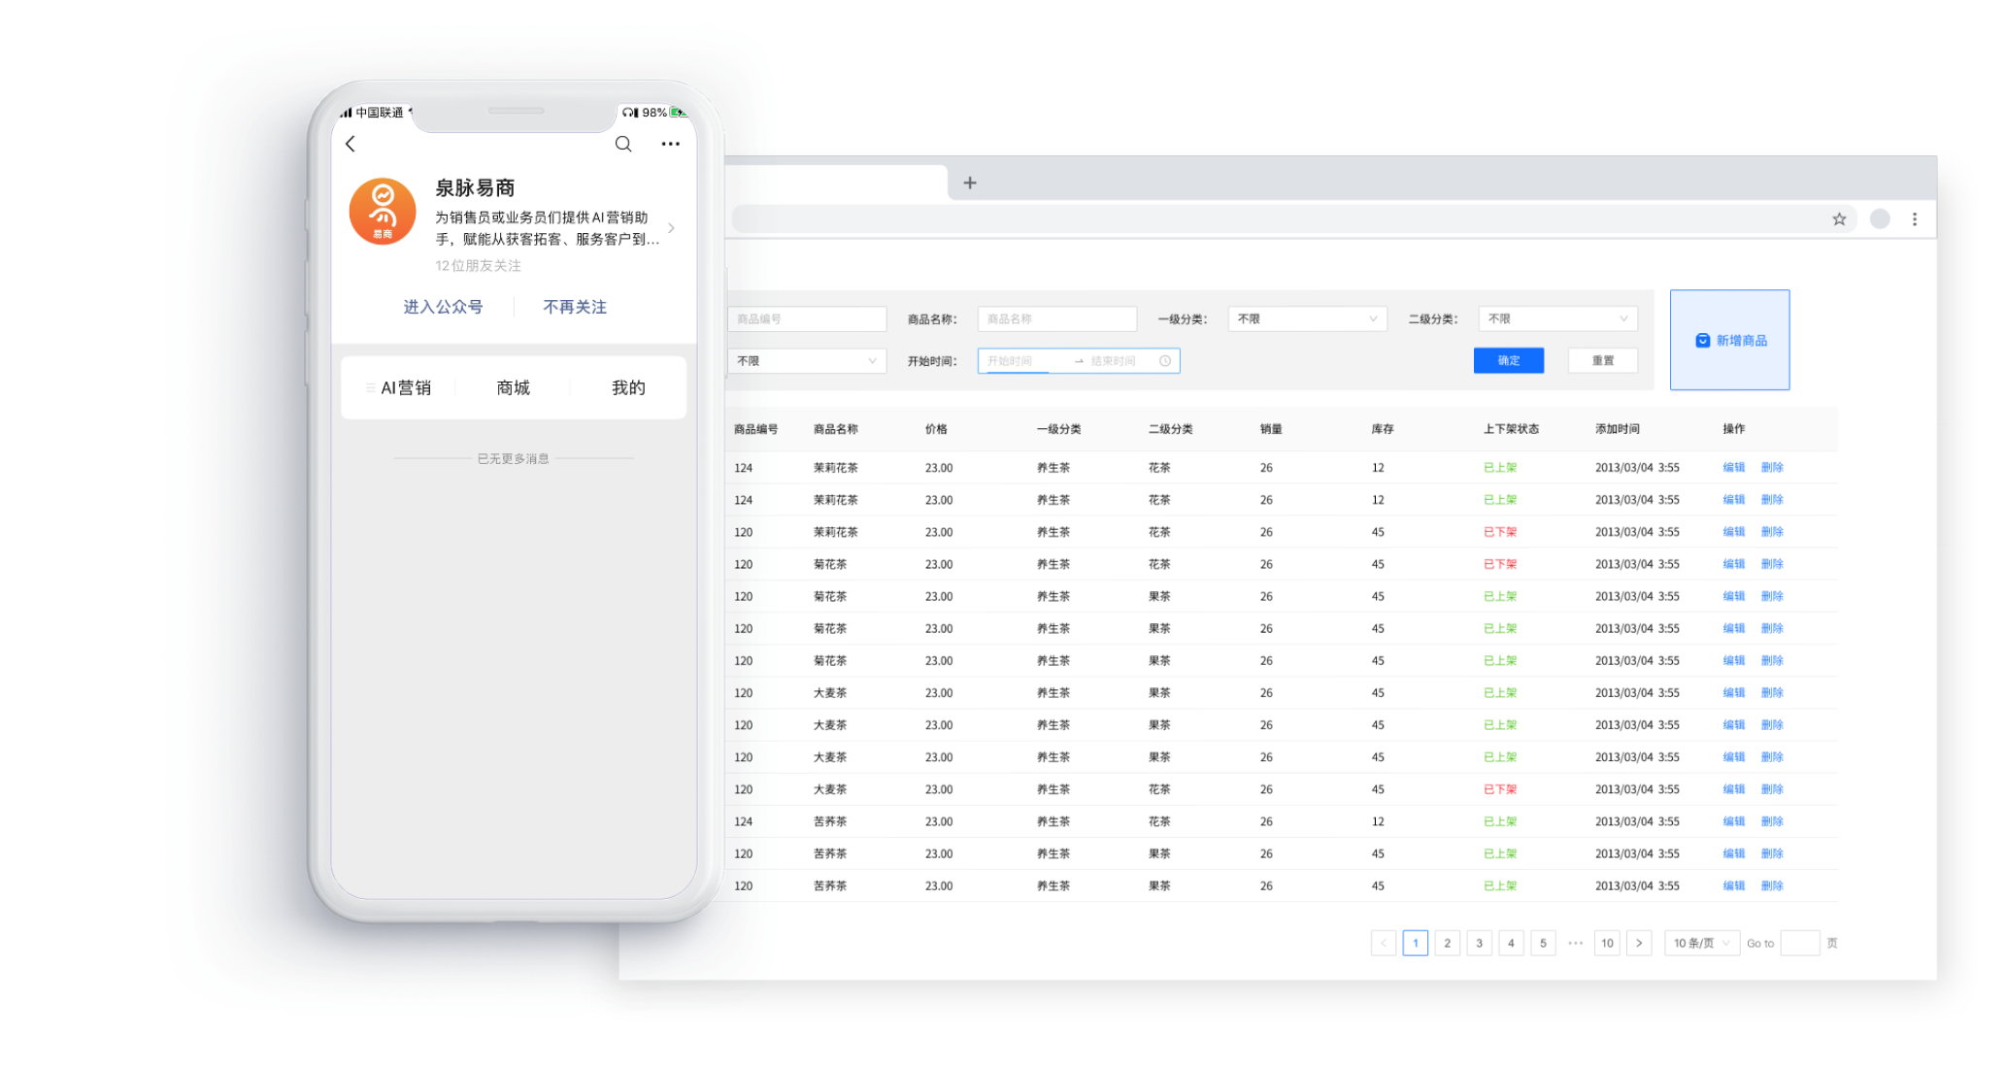Click the clock icon in date range picker
Viewport: 2006px width, 1066px height.
(1164, 361)
